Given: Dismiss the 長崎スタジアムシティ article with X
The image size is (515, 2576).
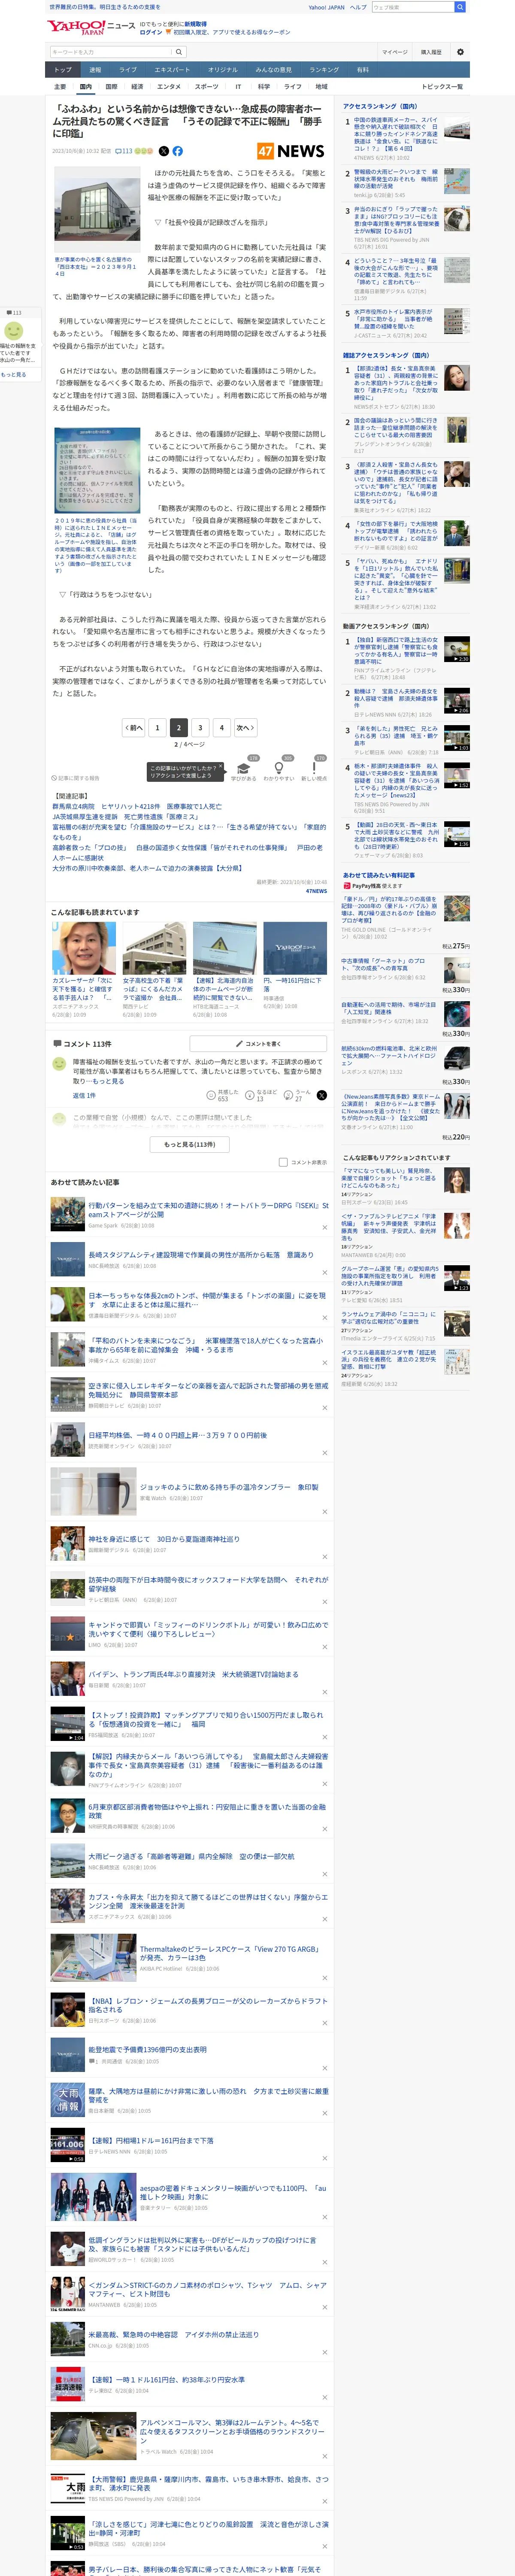Looking at the screenshot, I should [x=324, y=1272].
